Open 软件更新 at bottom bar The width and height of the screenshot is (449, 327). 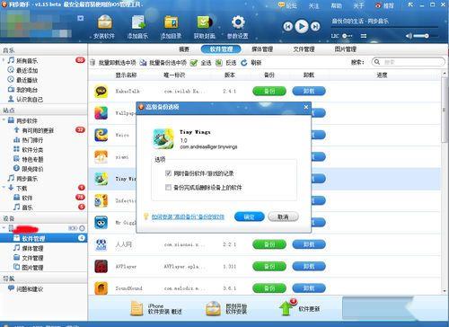click(x=300, y=308)
